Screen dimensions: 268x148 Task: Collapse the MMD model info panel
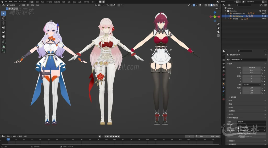pos(228,118)
